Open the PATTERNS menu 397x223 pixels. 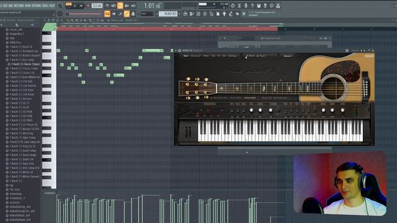[x=19, y=6]
